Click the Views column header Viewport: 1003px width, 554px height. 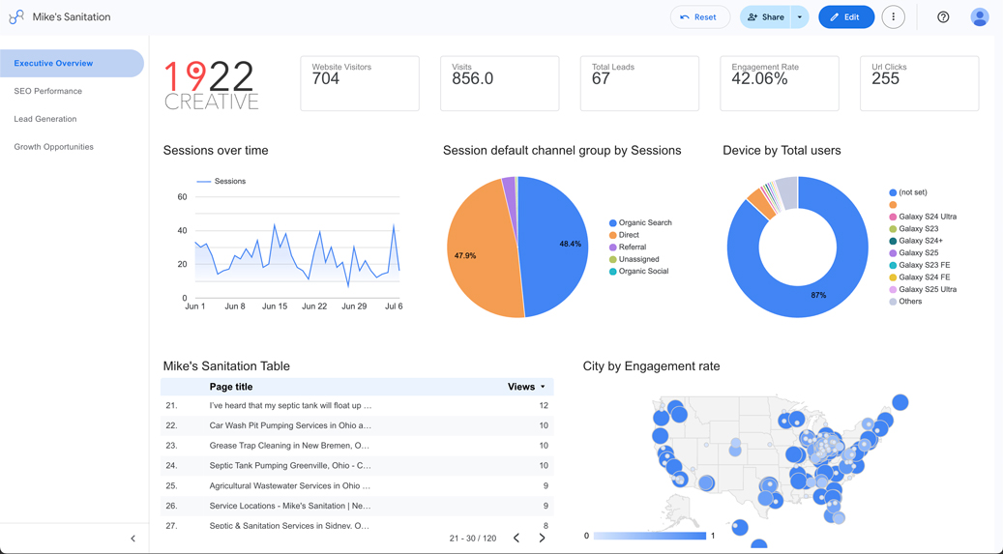520,387
